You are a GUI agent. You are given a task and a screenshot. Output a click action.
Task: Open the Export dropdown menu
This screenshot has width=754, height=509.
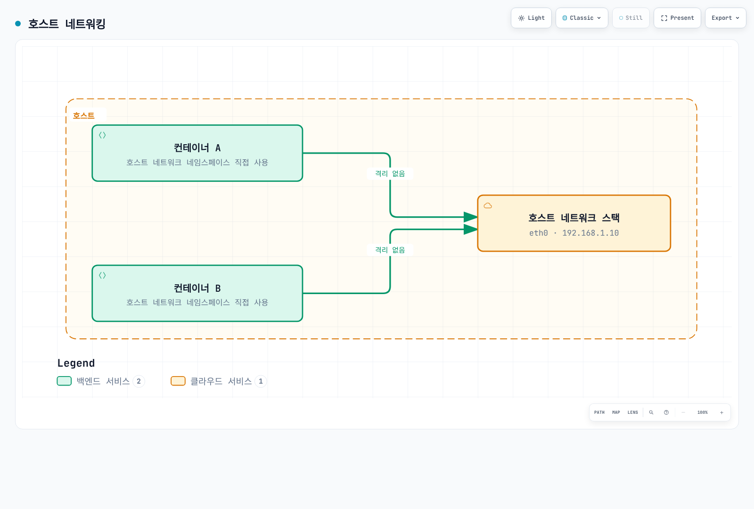[726, 18]
